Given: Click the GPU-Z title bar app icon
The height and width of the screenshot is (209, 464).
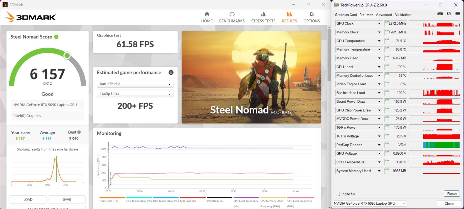Looking at the screenshot, I should pos(336,5).
